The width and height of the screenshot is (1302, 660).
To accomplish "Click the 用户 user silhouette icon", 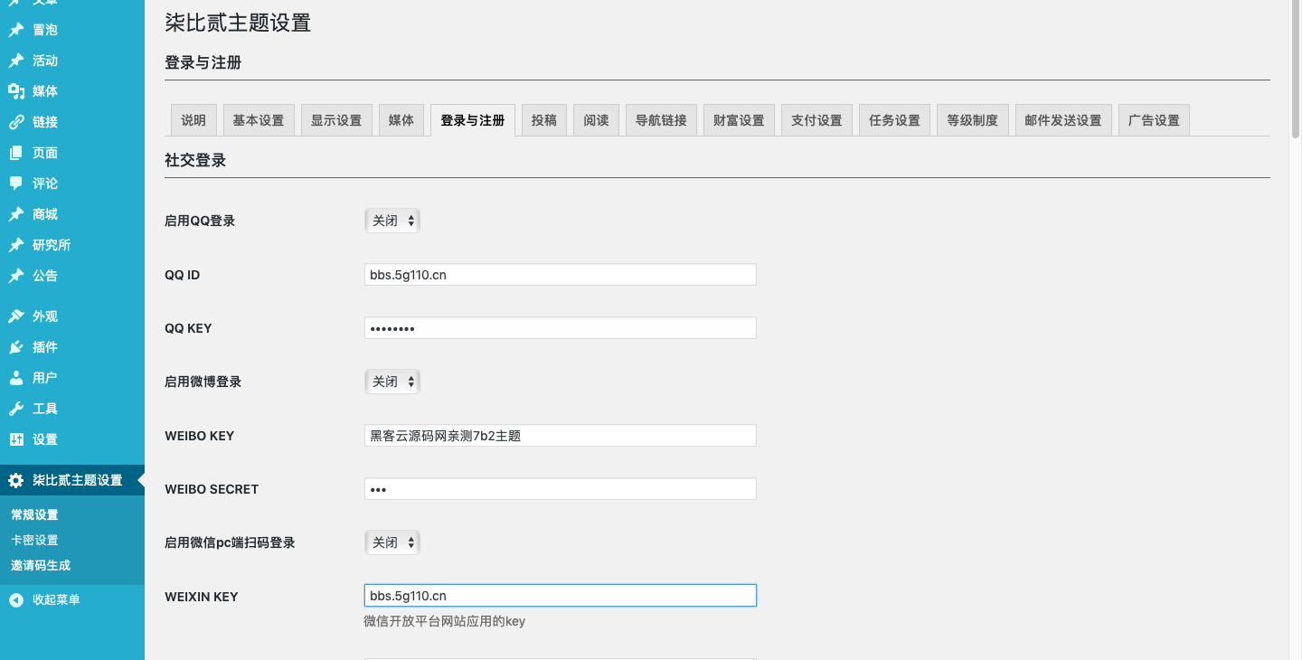I will point(16,378).
